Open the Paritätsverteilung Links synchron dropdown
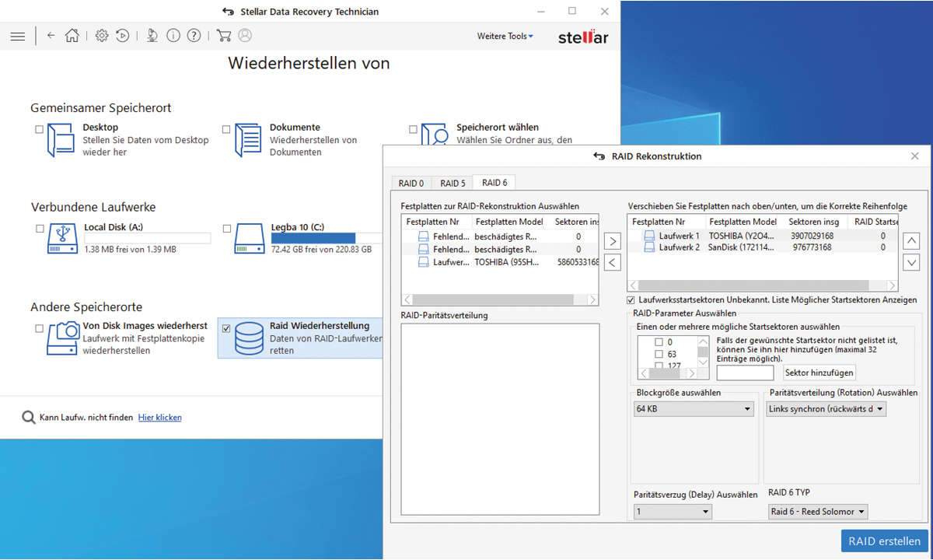The image size is (933, 560). [826, 408]
